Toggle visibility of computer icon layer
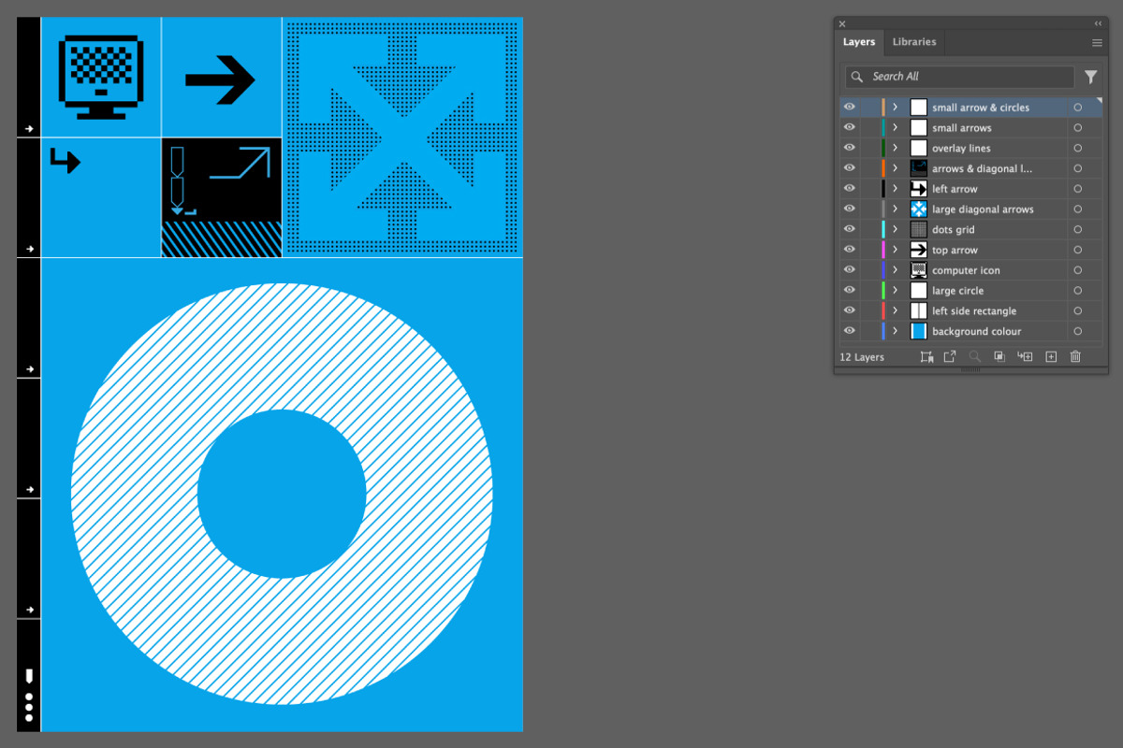The image size is (1123, 748). click(x=850, y=270)
